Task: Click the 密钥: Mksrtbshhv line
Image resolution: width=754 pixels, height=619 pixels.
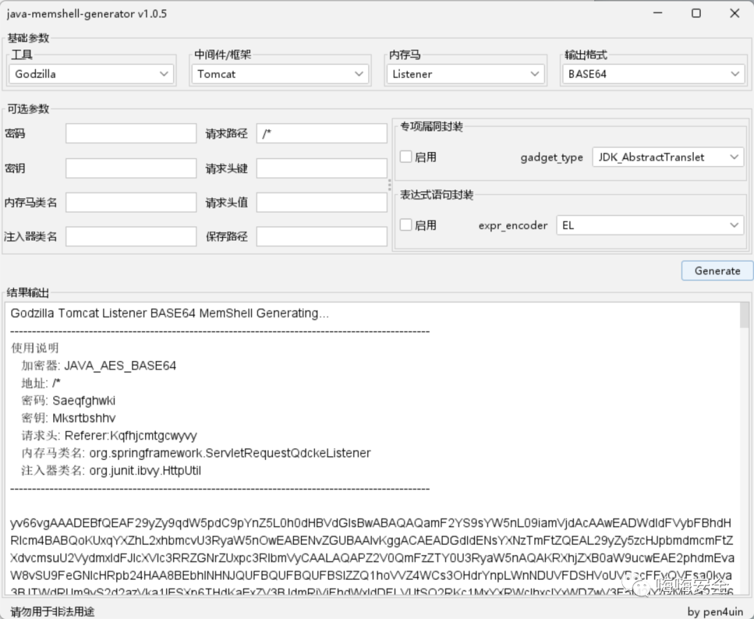Action: point(68,417)
